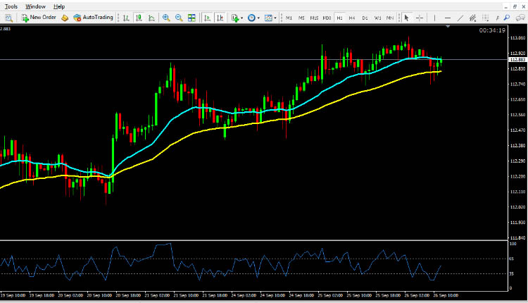Open the Templates icon

(268, 18)
